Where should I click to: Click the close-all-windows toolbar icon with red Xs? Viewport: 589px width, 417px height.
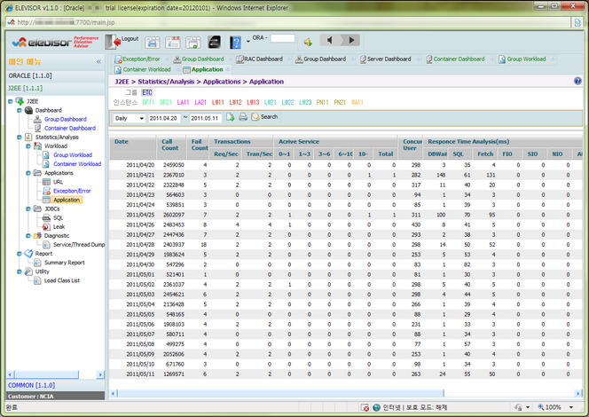point(173,42)
